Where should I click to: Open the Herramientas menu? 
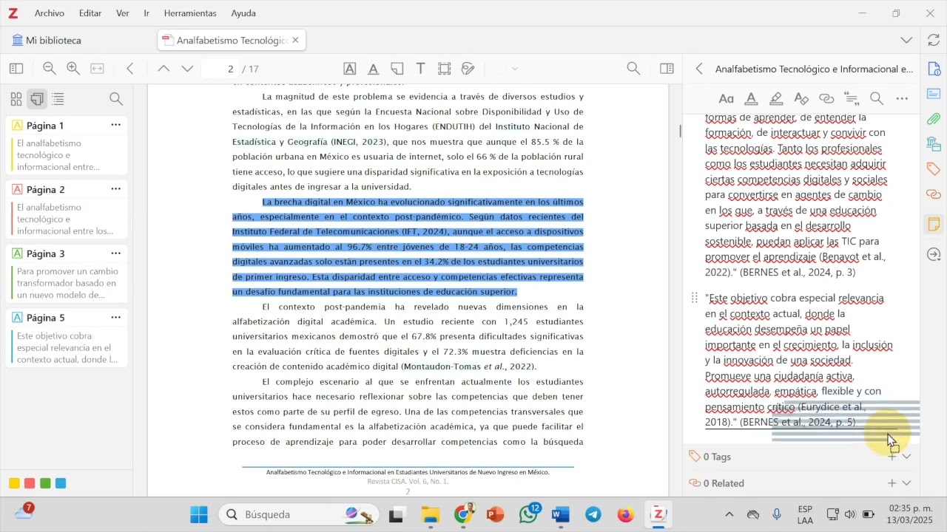pos(190,13)
